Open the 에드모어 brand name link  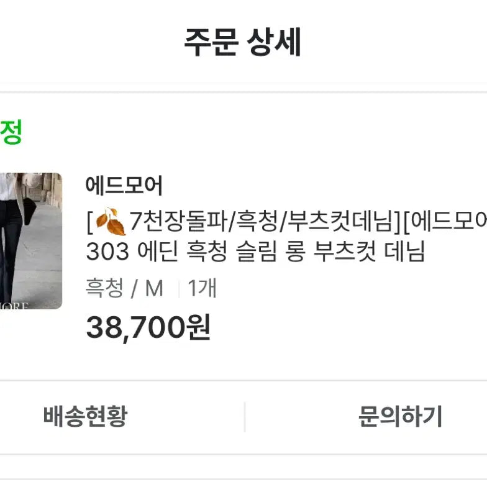coord(124,185)
